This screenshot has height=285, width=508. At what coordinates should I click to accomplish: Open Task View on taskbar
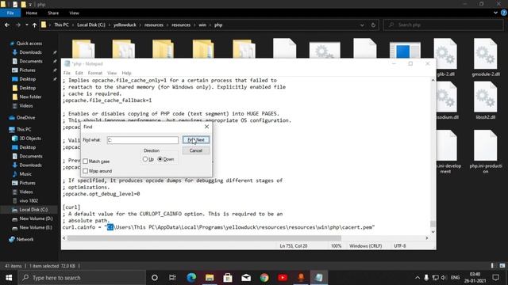tap(172, 278)
